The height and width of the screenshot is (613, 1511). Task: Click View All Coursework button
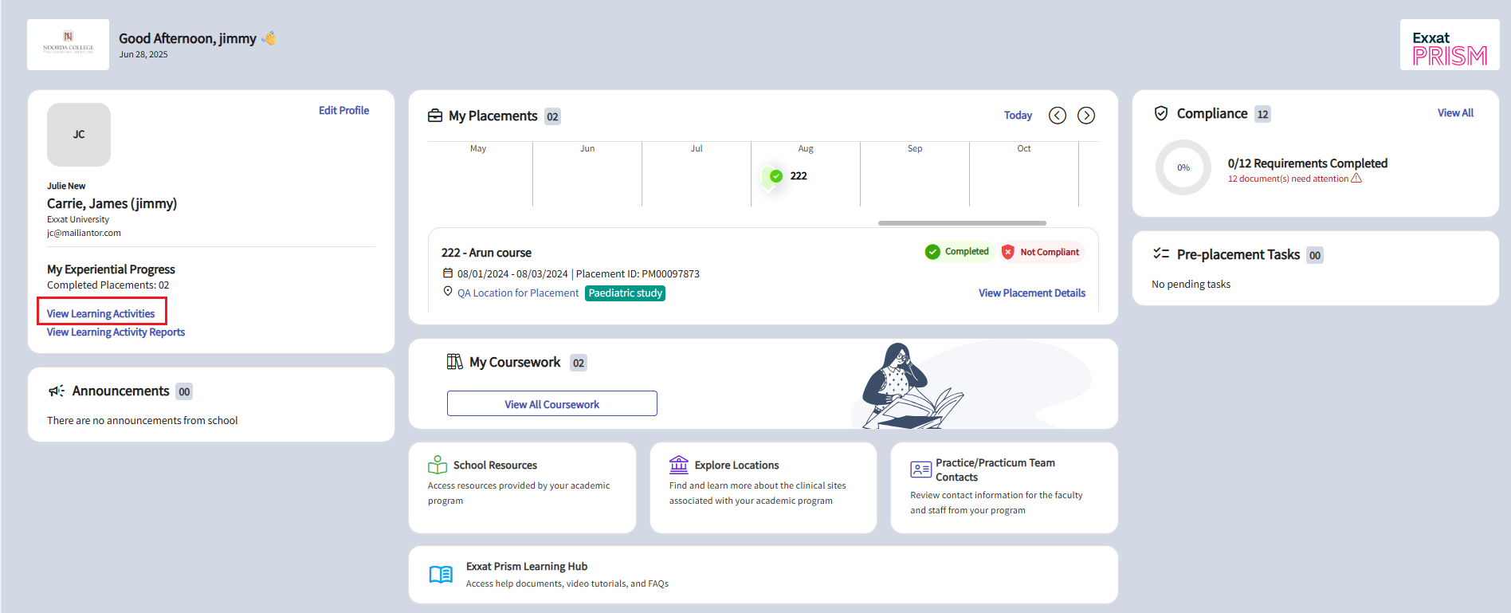pyautogui.click(x=551, y=404)
